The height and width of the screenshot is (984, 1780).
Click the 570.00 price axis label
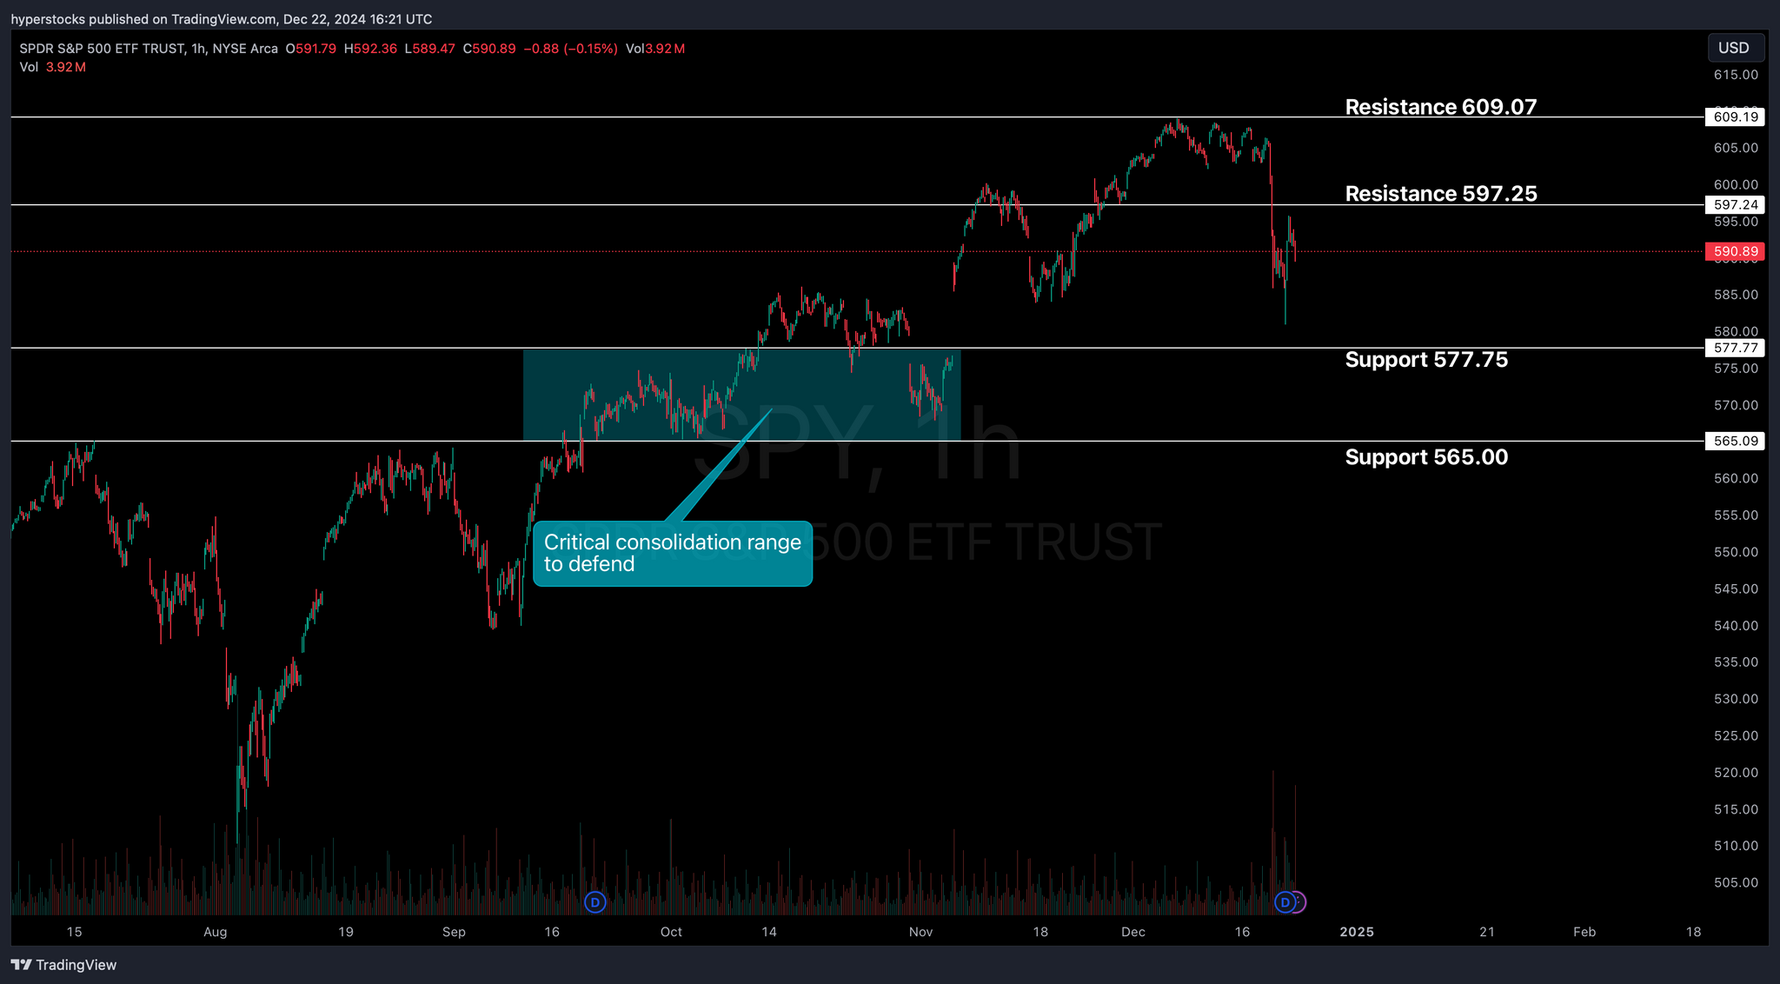tap(1736, 405)
